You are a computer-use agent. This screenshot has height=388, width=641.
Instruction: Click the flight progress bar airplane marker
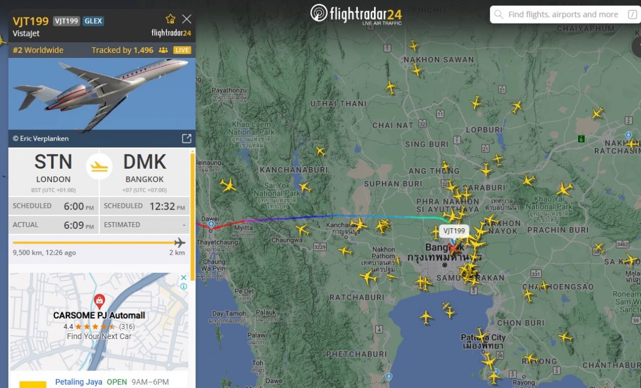[x=180, y=243]
